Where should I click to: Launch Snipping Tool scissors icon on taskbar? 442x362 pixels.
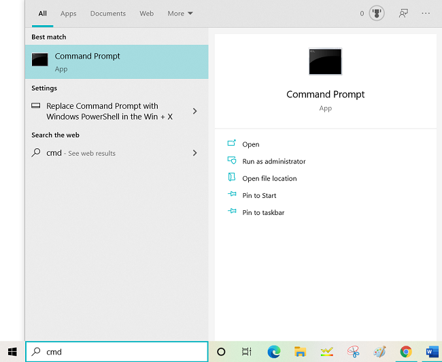[x=353, y=352]
